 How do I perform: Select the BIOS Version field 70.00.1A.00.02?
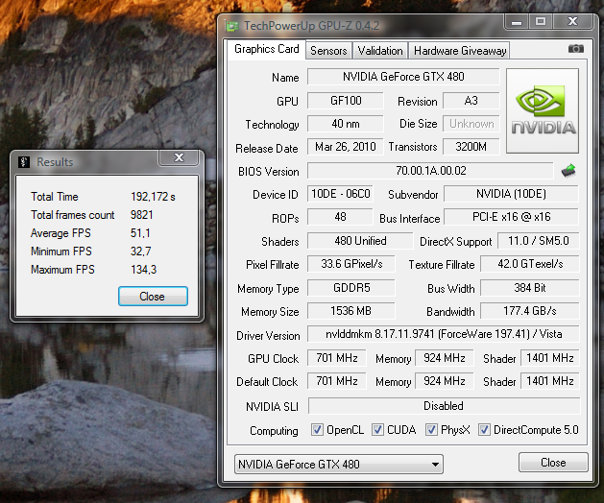(x=430, y=171)
